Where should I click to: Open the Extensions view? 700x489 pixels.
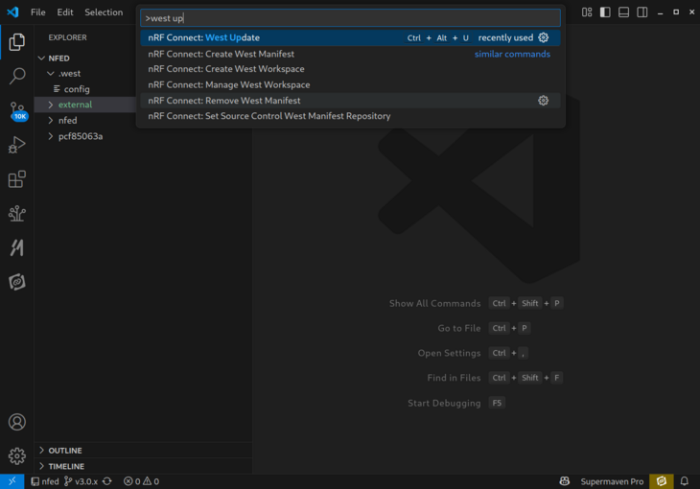coord(17,179)
